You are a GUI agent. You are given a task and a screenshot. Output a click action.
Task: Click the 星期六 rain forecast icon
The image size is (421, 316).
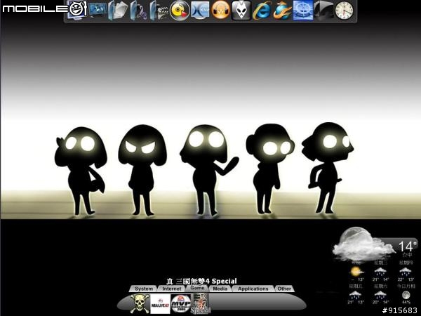pyautogui.click(x=380, y=295)
